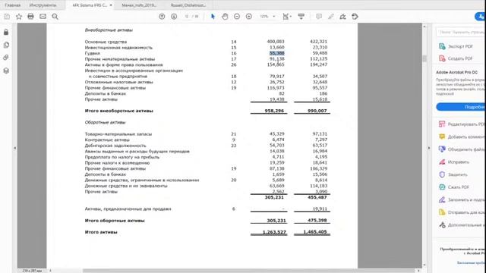This screenshot has width=486, height=273.
Task: Click the Оборотные активы section heading
Action: point(105,122)
